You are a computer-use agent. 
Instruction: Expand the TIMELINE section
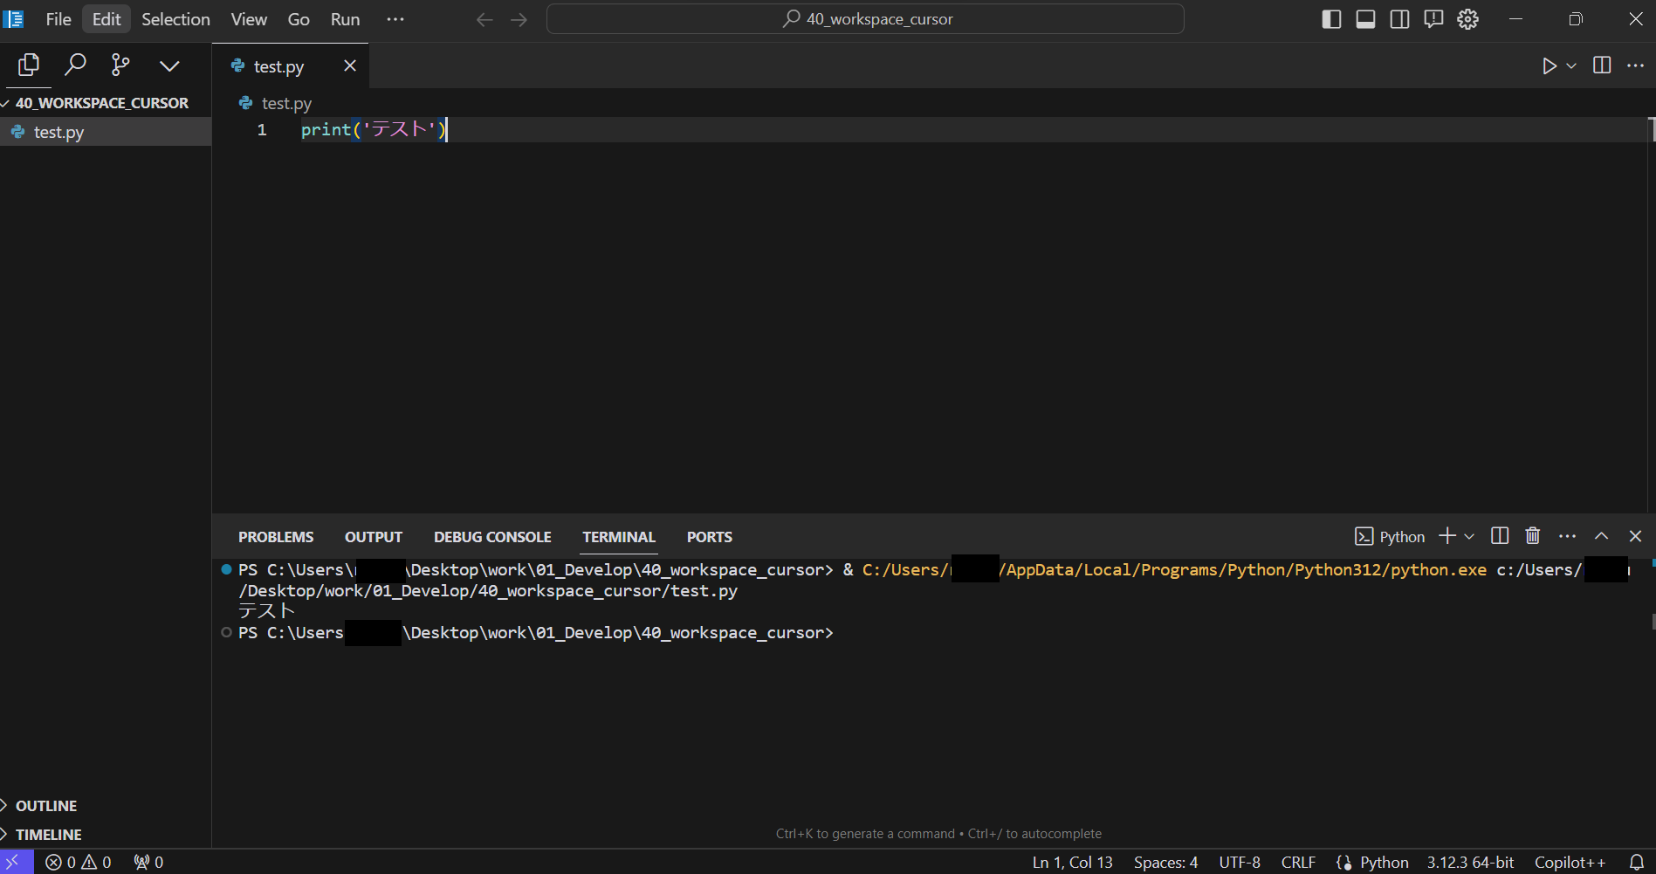(x=106, y=834)
